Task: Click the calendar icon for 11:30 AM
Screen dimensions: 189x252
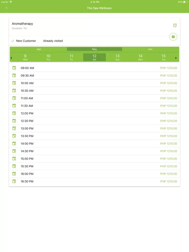Action: [x=14, y=106]
